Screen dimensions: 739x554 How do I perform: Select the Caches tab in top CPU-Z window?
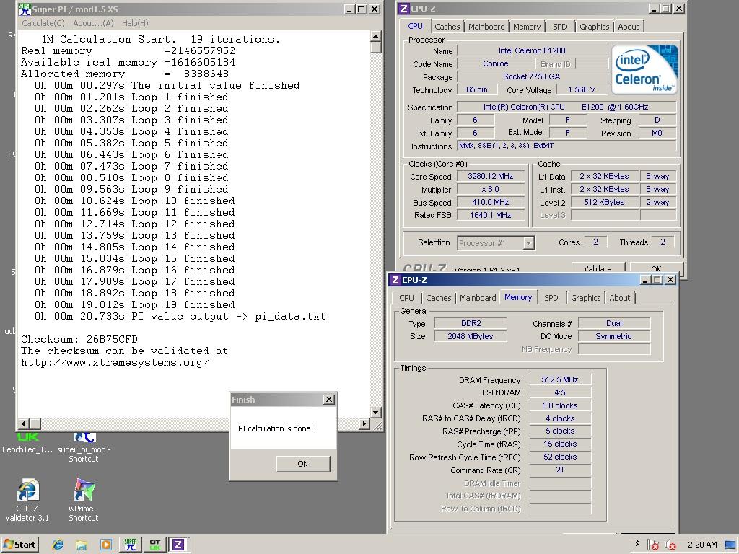[x=447, y=27]
